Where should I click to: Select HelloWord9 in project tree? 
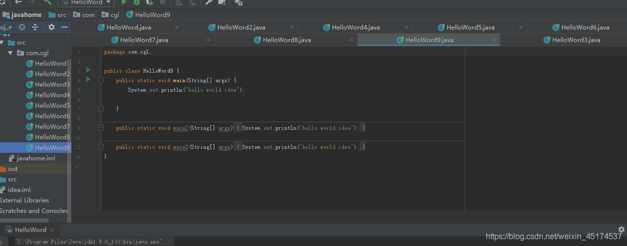pyautogui.click(x=48, y=148)
